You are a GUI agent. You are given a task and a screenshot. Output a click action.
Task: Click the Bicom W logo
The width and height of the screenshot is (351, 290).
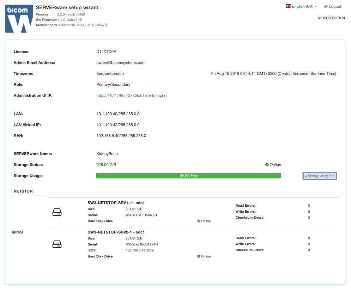pyautogui.click(x=19, y=19)
